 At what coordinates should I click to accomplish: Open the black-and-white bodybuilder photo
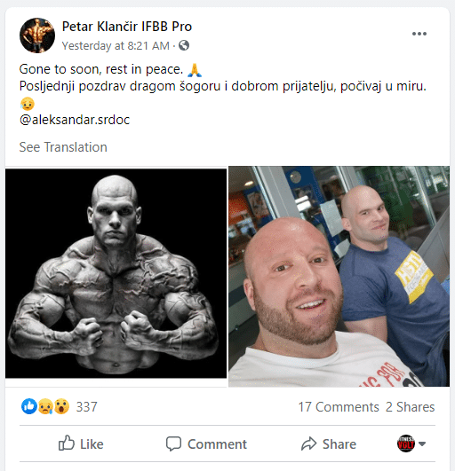[116, 273]
